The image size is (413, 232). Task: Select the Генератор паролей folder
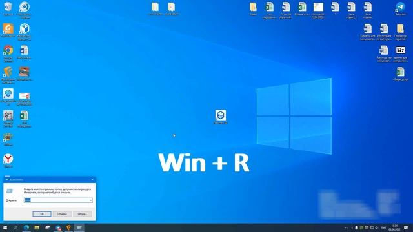tap(400, 32)
